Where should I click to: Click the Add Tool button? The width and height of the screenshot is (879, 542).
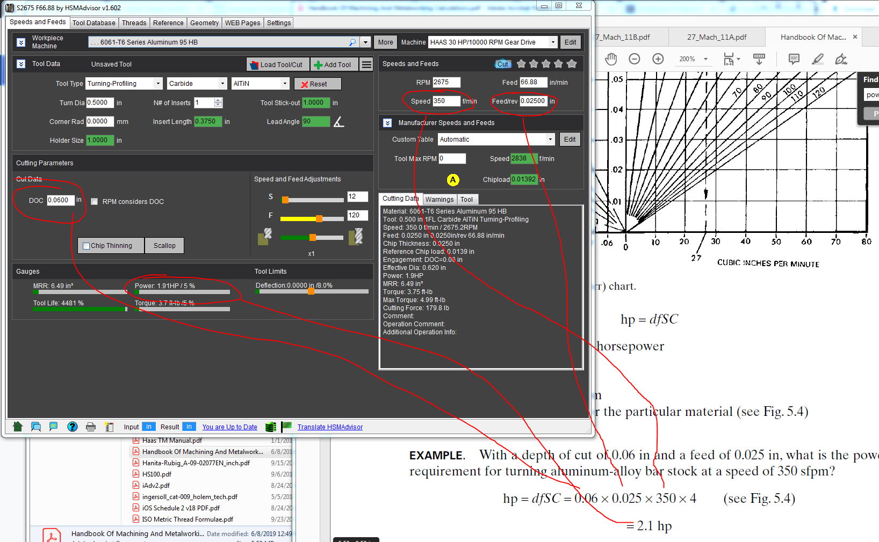pyautogui.click(x=334, y=64)
